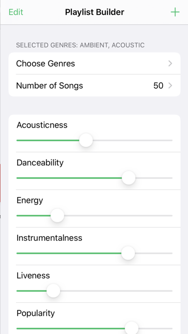
Task: Click the Popularity label
Action: point(35,313)
